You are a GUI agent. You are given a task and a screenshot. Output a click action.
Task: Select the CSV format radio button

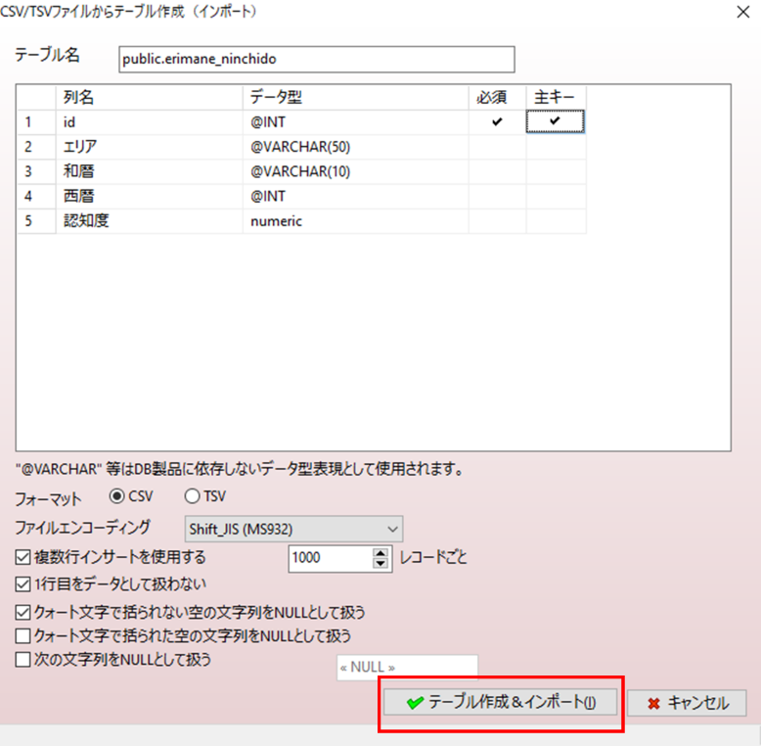pyautogui.click(x=116, y=496)
